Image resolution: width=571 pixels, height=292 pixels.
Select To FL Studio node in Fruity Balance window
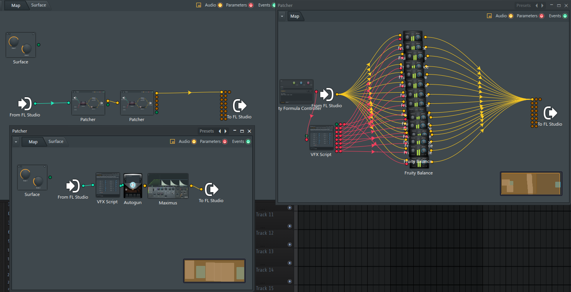[550, 113]
